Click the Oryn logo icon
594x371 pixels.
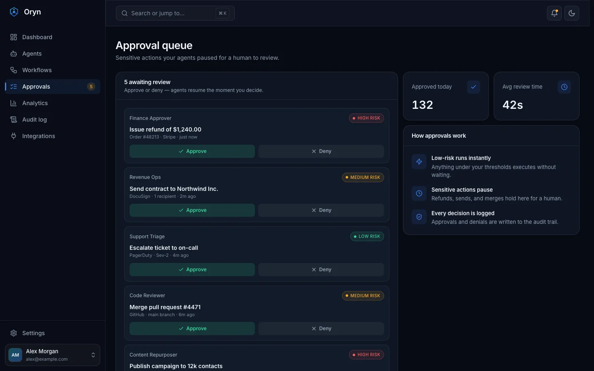[x=14, y=12]
